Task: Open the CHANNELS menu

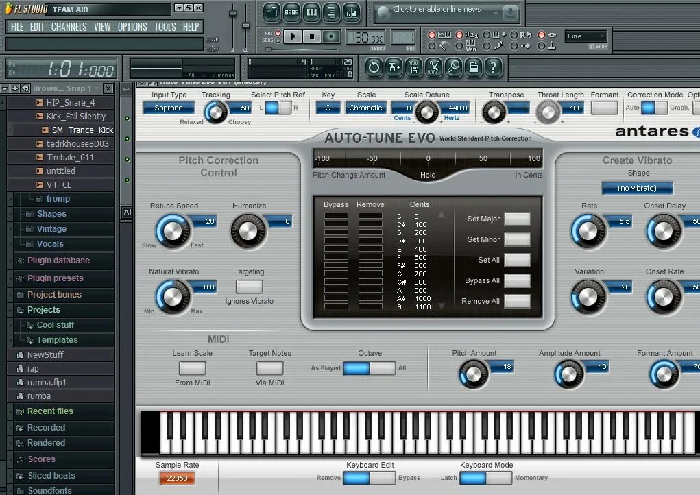Action: pyautogui.click(x=69, y=27)
